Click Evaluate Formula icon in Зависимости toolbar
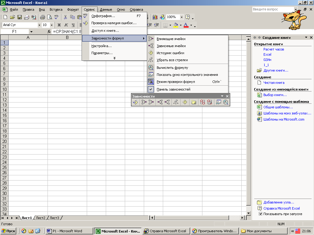Viewport: 314px width, 235px height. [226, 102]
